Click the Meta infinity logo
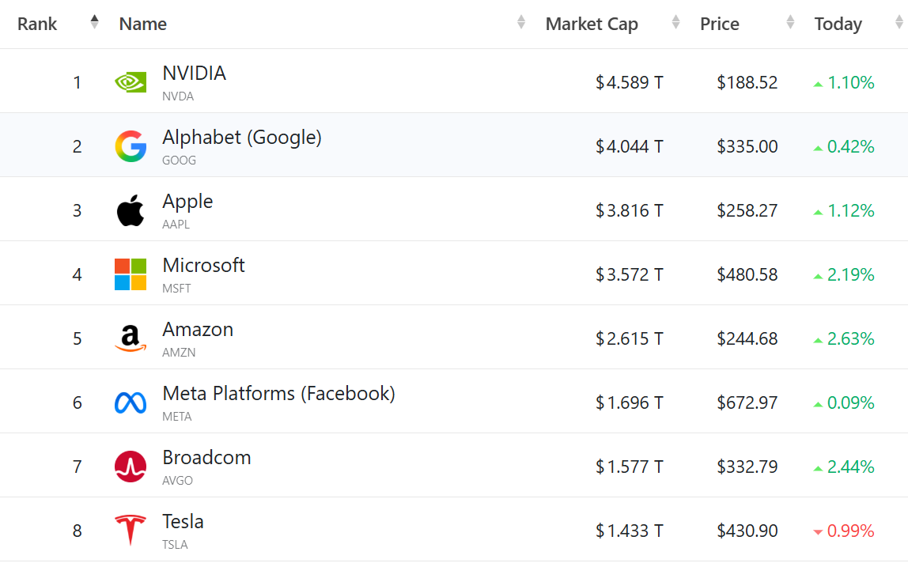908x563 pixels. pos(131,402)
